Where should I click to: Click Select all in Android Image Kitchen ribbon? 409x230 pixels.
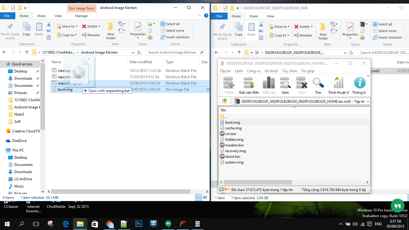pyautogui.click(x=170, y=24)
